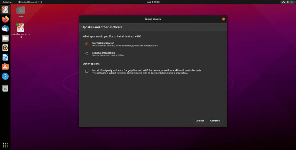The image size is (296, 150).
Task: Click the 'Web browser, utilities, office software' description
Action: 125,46
